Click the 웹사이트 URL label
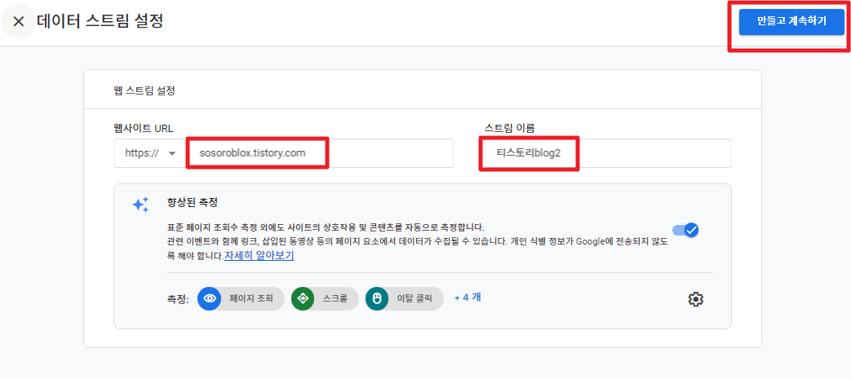This screenshot has width=851, height=379. [144, 129]
